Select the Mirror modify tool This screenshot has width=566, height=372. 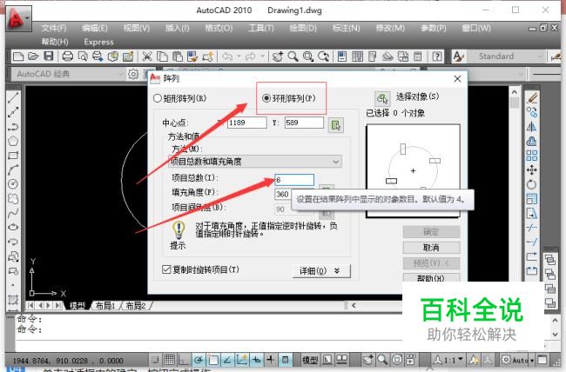point(531,127)
